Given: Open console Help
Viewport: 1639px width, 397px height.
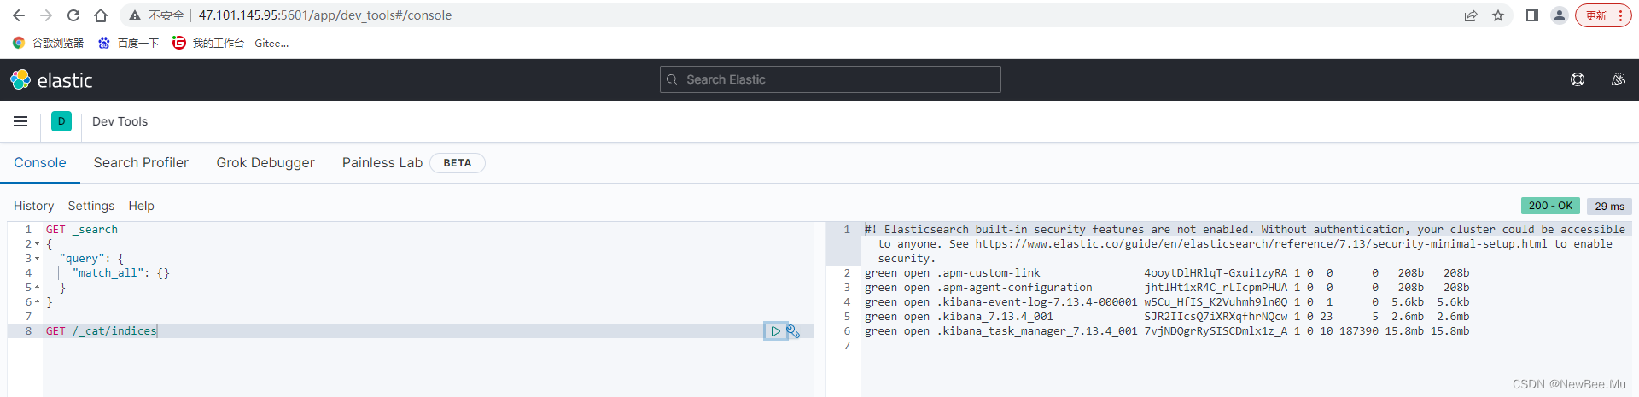Looking at the screenshot, I should click(x=142, y=206).
